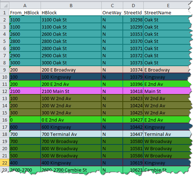This screenshot has width=195, height=177.
Task: Click the From_HBlock header cell
Action: [x=25, y=13]
